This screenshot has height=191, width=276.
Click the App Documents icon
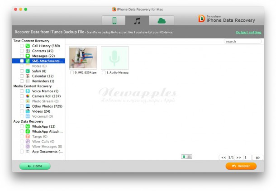(x=28, y=152)
